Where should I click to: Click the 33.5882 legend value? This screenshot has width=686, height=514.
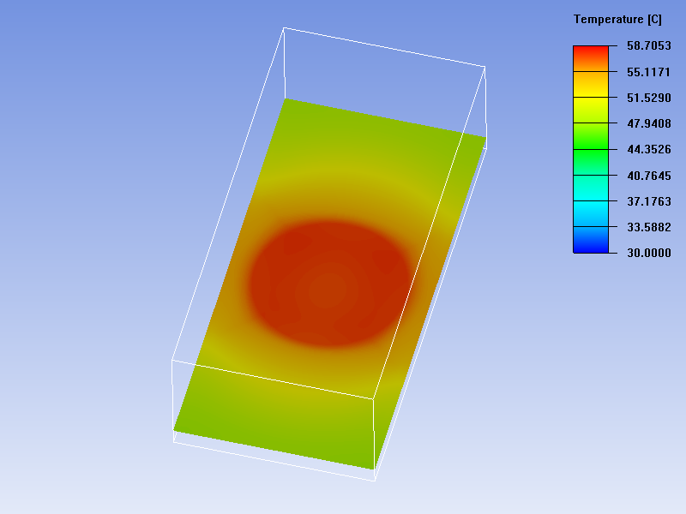click(x=649, y=227)
